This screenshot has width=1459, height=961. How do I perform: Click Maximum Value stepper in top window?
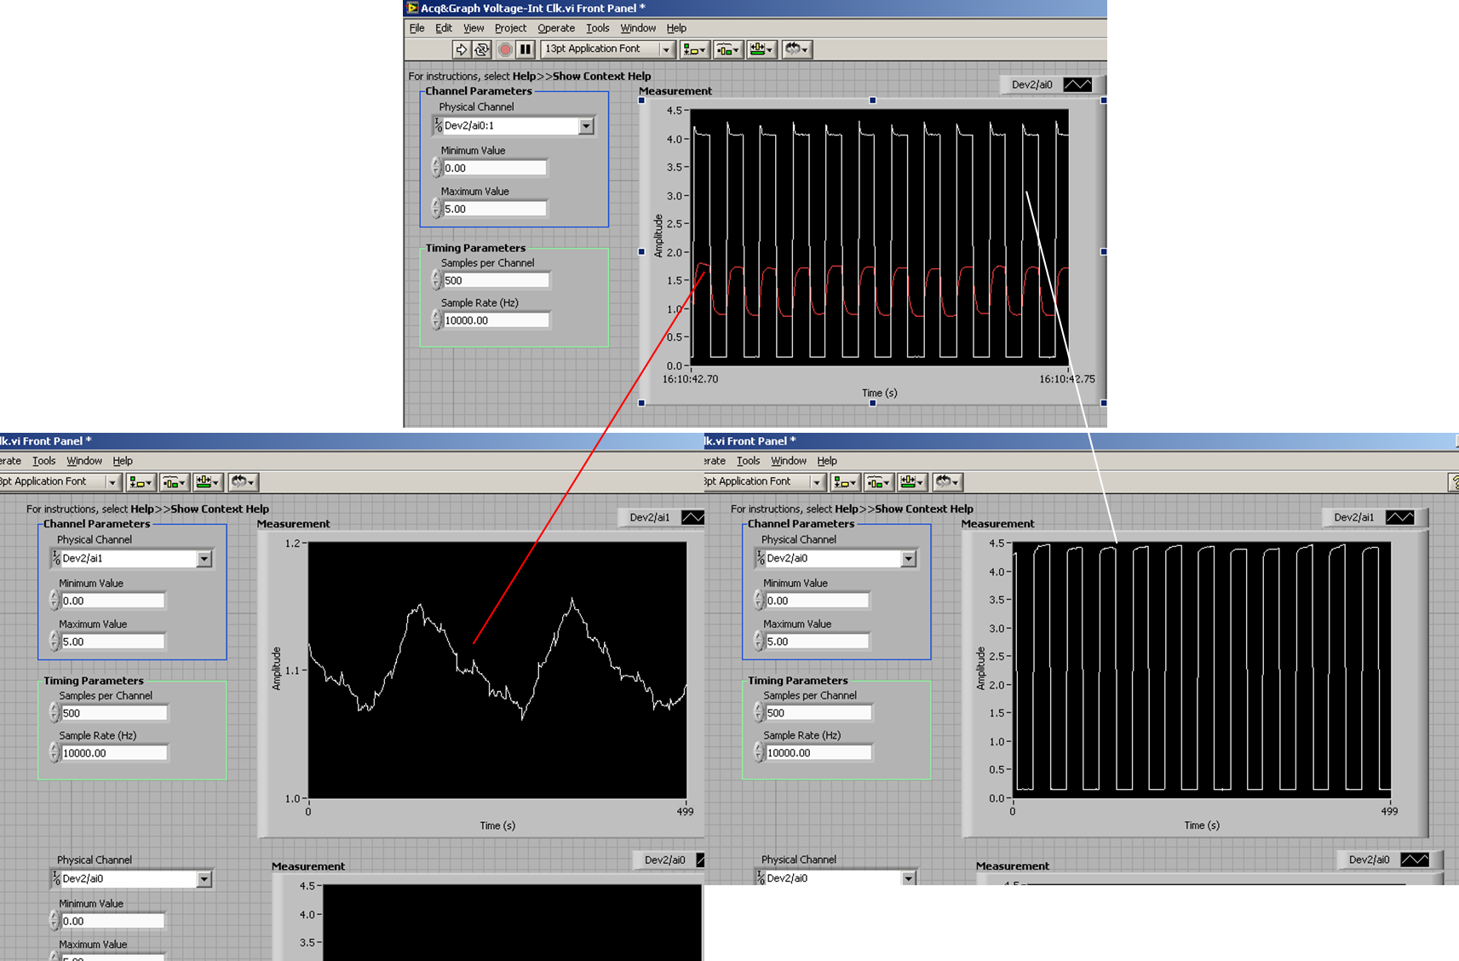click(x=436, y=209)
